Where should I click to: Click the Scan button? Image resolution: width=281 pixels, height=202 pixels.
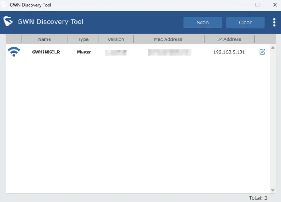point(203,22)
